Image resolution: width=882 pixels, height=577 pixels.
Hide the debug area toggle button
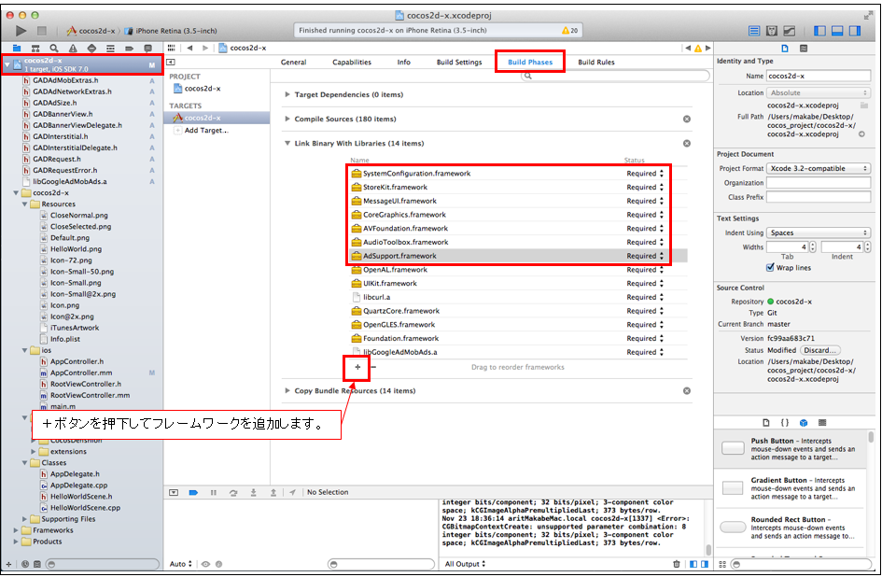coord(174,493)
